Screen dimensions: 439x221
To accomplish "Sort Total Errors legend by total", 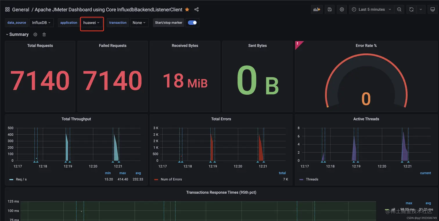I will (x=283, y=173).
